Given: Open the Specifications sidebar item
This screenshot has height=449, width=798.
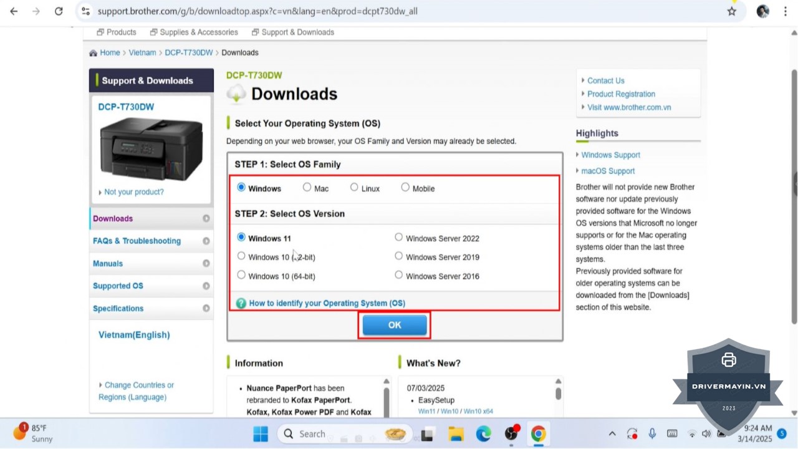Looking at the screenshot, I should click(118, 309).
